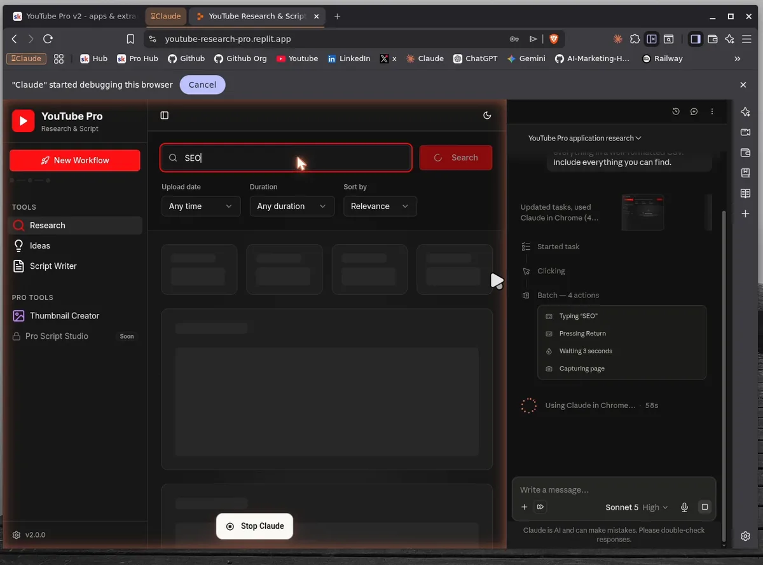Open the browser hamburger menu
The height and width of the screenshot is (565, 763).
[747, 39]
